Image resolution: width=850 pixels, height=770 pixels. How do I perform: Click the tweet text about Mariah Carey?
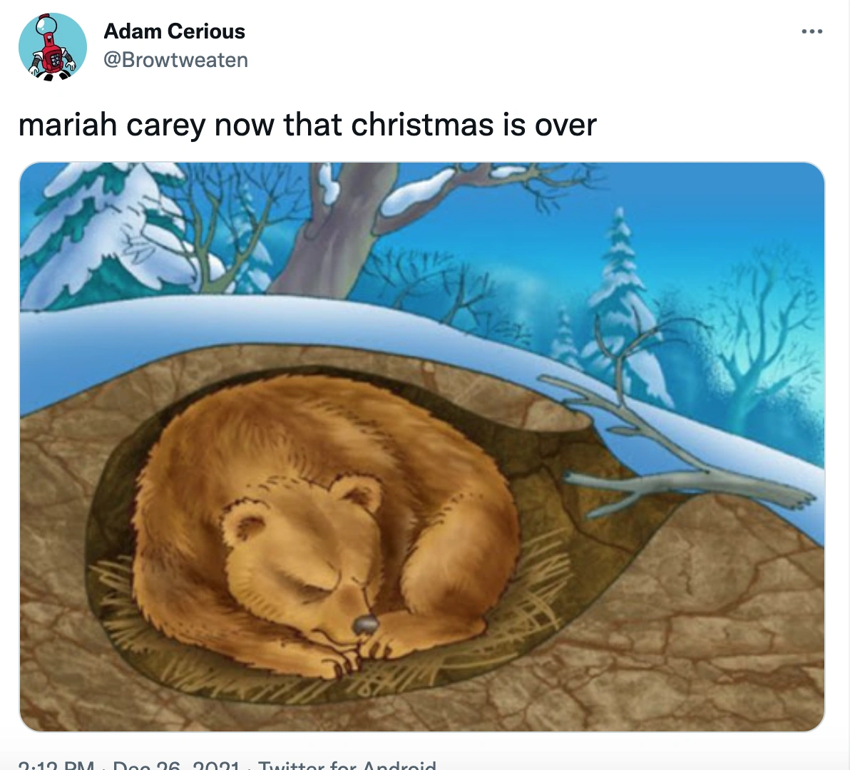[307, 125]
